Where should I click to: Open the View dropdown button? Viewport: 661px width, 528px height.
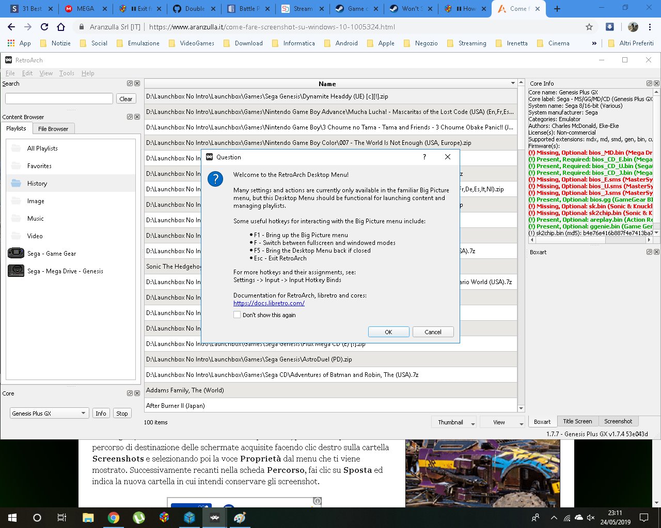tap(502, 422)
